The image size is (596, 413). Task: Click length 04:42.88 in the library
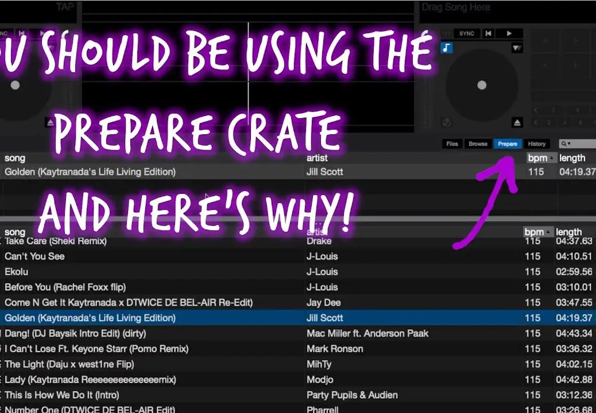click(574, 380)
